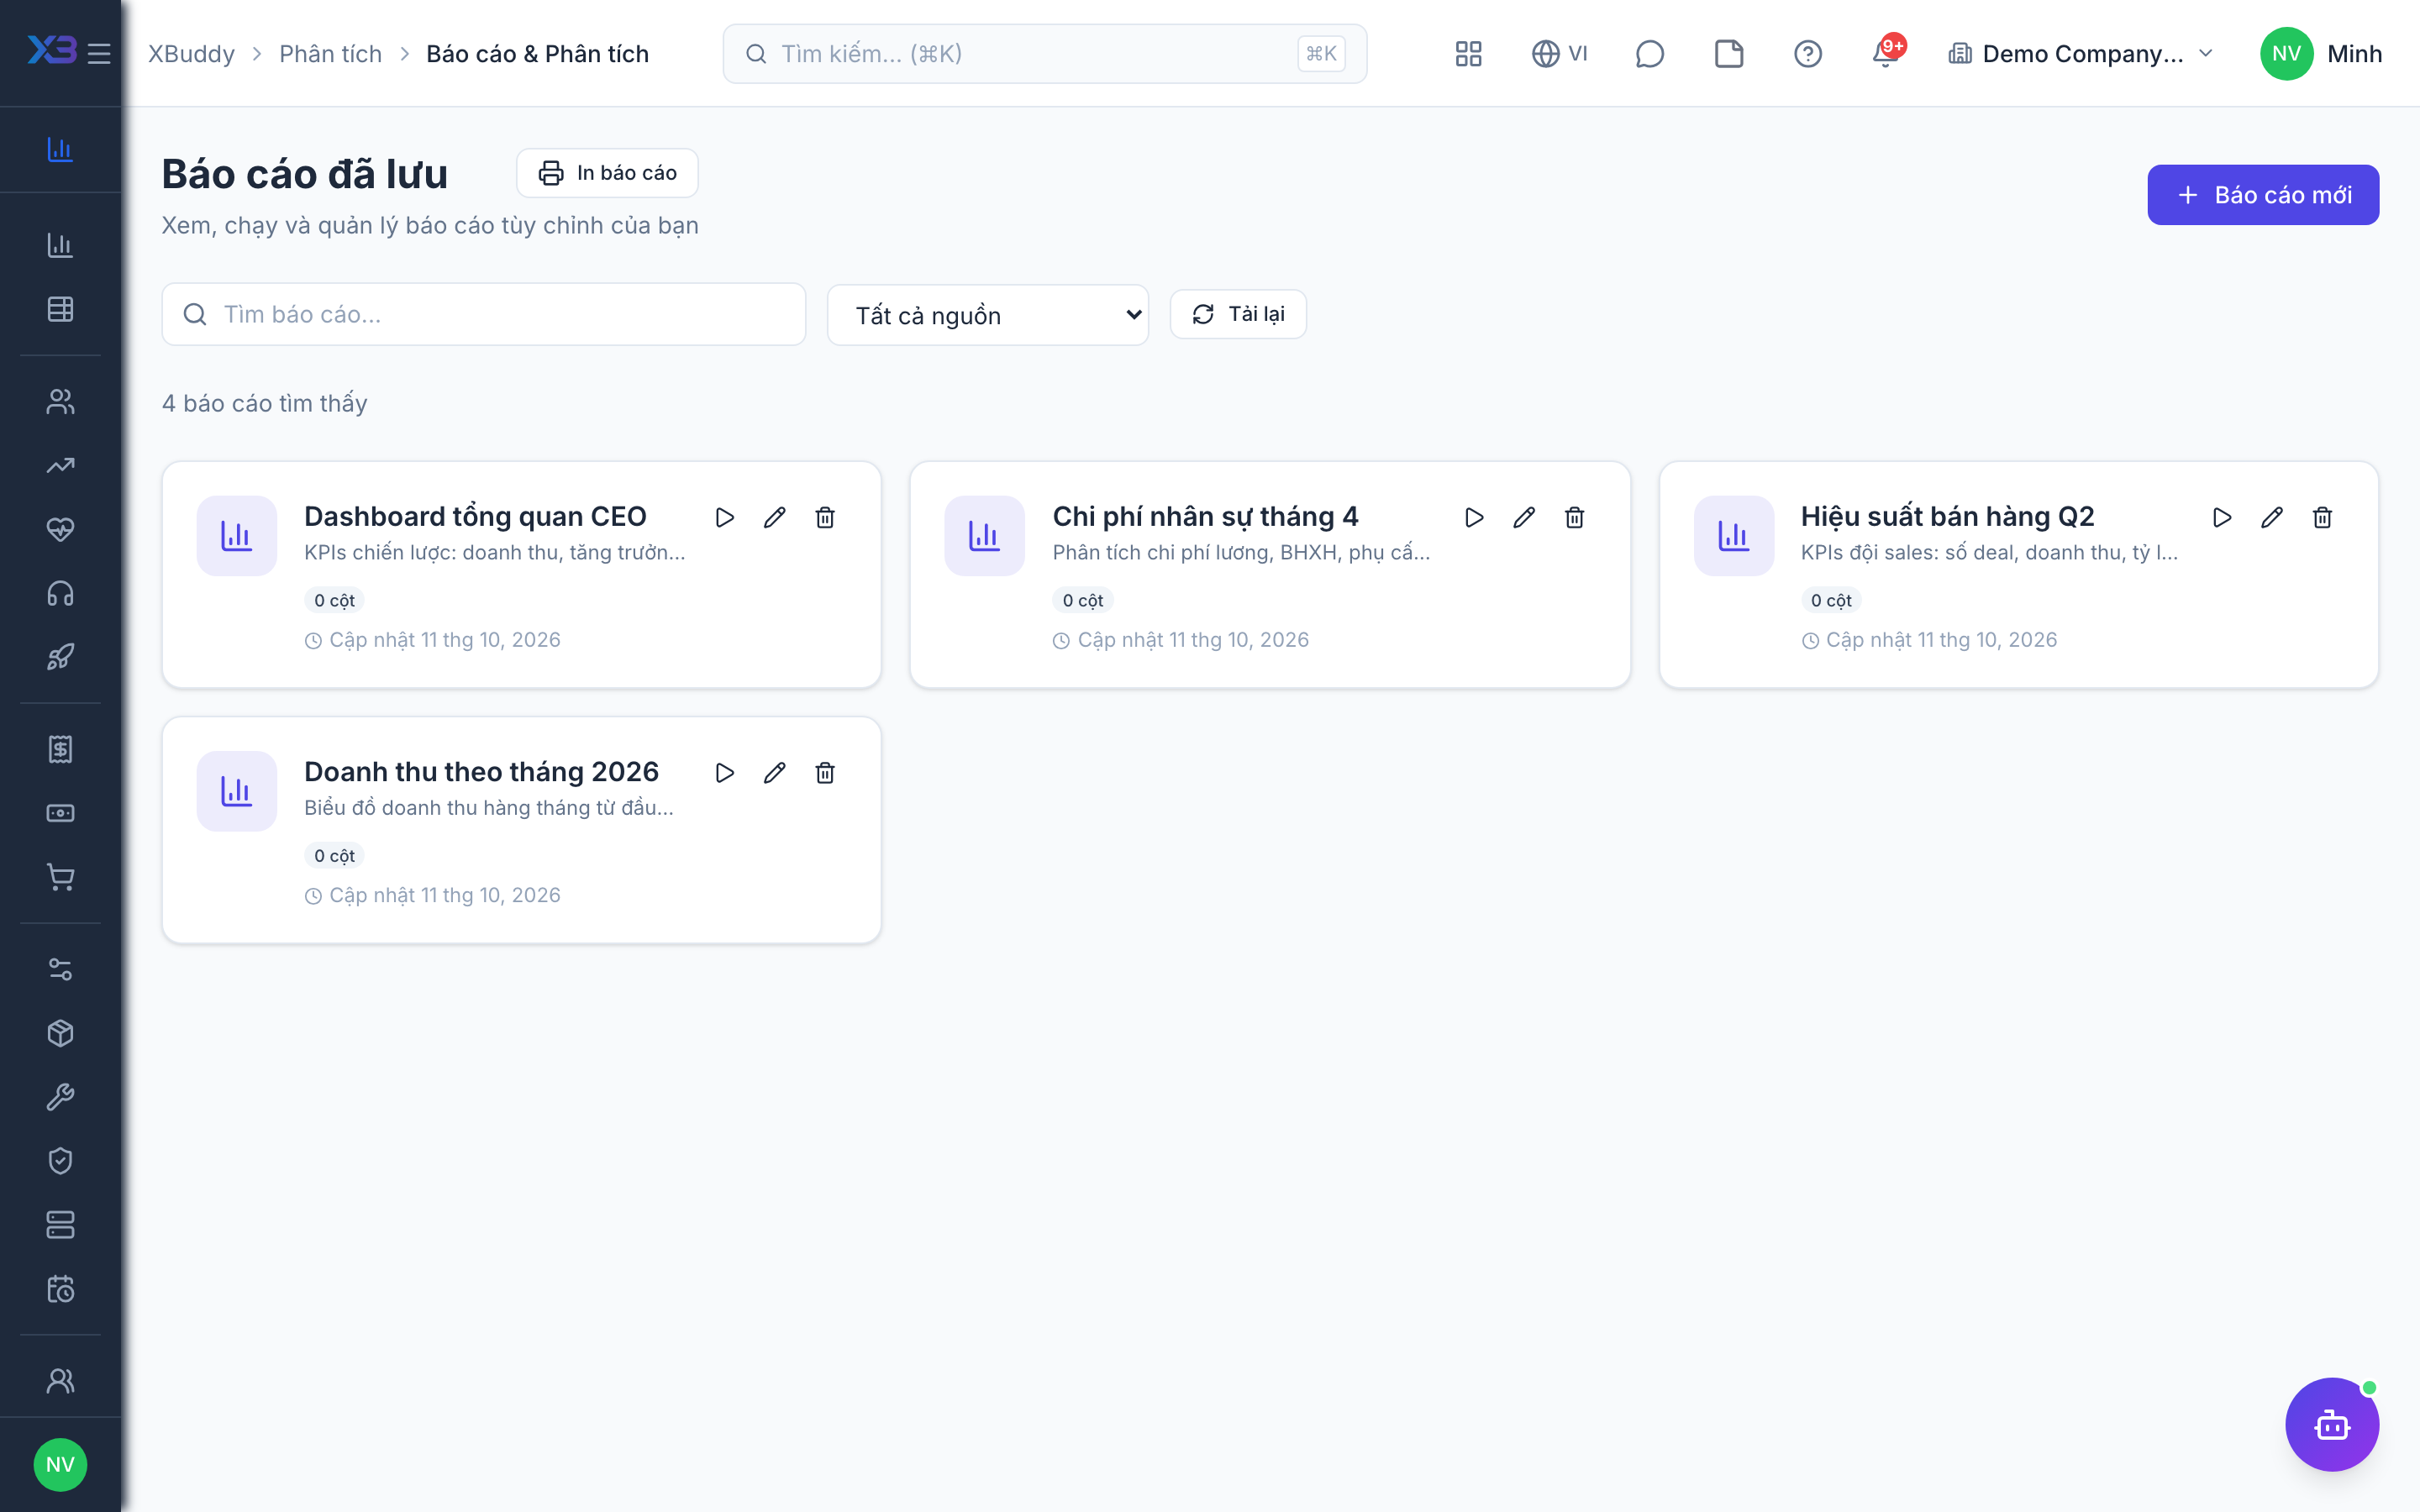Open the help question mark icon

(1808, 54)
